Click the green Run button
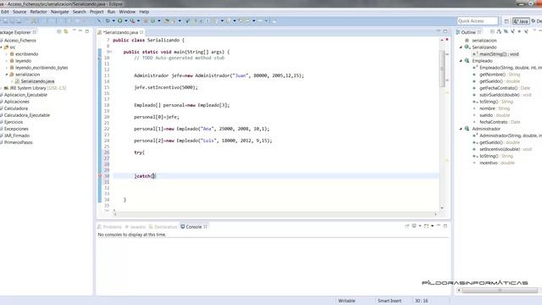The width and height of the screenshot is (542, 305). tap(120, 20)
